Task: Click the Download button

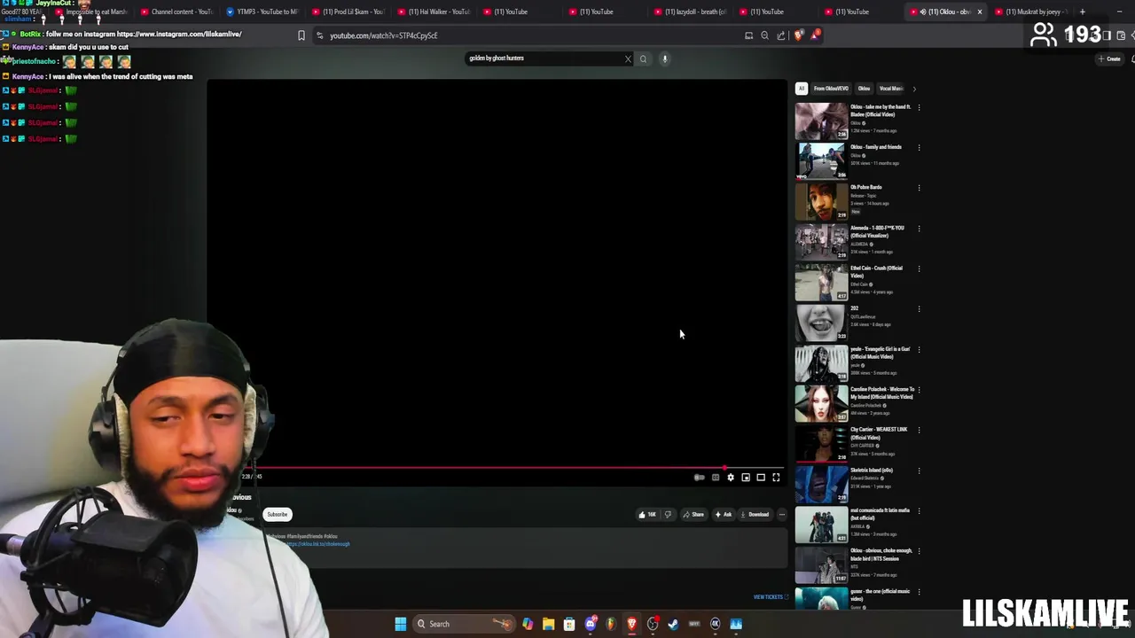Action: 755,514
